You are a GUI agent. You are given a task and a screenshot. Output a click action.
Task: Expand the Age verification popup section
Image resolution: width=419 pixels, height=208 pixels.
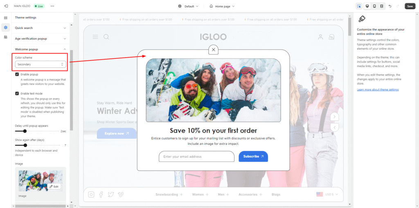(65, 38)
